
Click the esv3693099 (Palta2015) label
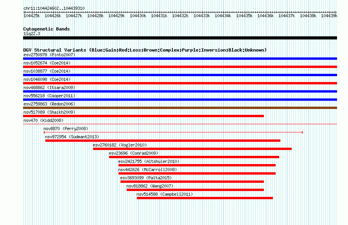click(146, 178)
